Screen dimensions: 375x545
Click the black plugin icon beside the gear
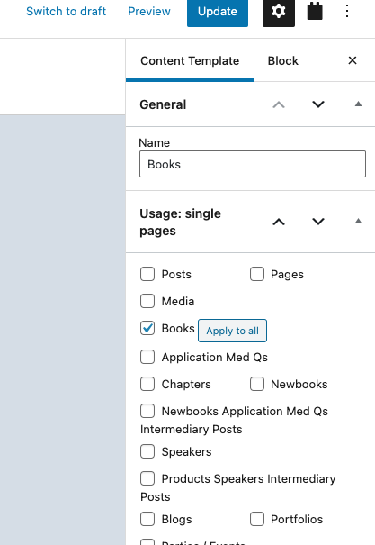tap(315, 11)
